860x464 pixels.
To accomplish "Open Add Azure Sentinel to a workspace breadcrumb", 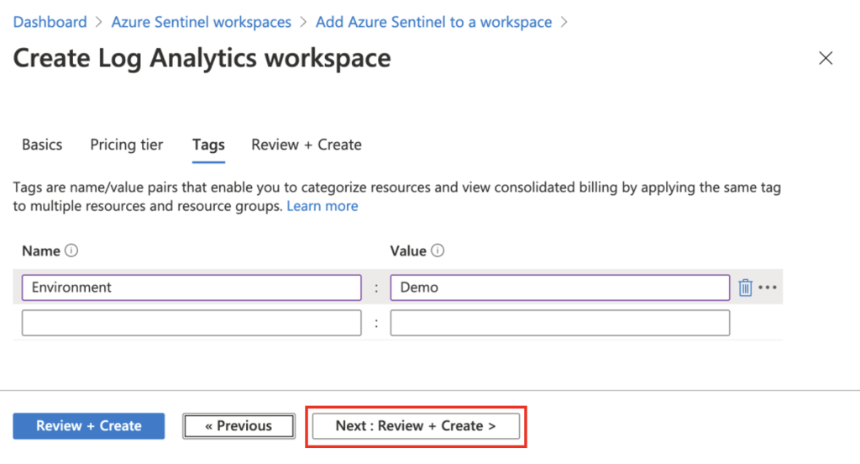I will [433, 22].
